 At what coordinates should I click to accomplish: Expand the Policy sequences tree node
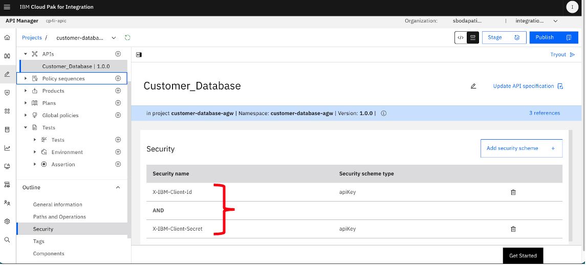coord(26,78)
